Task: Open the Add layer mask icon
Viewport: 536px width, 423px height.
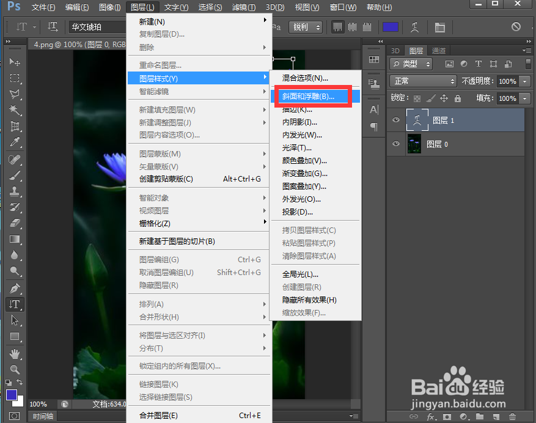Action: click(447, 416)
